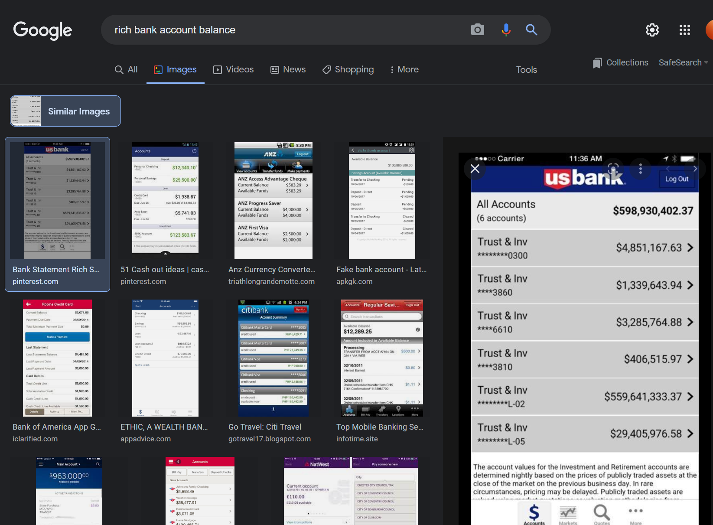Open the Google apps grid

pos(685,30)
